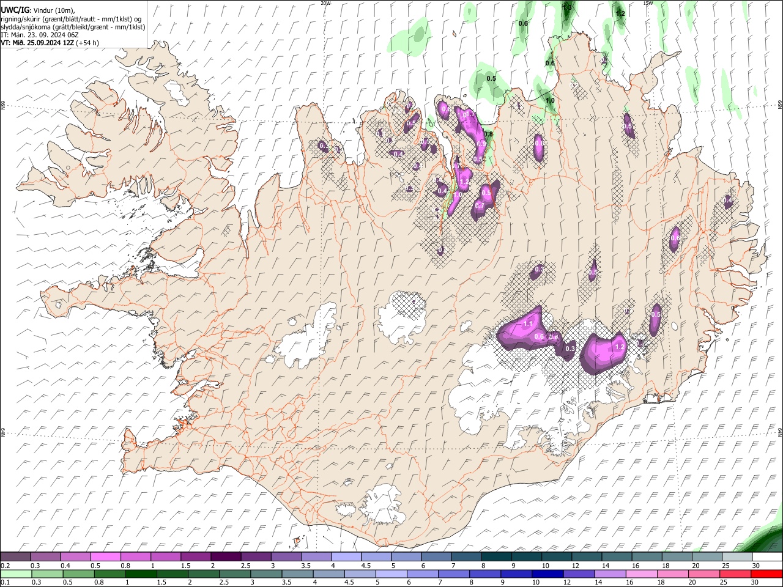Click the bottom legend lilac swatch between 14 and 16
Image resolution: width=783 pixels, height=587 pixels.
(x=609, y=574)
